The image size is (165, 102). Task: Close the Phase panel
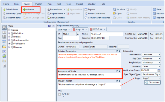click(x=53, y=26)
